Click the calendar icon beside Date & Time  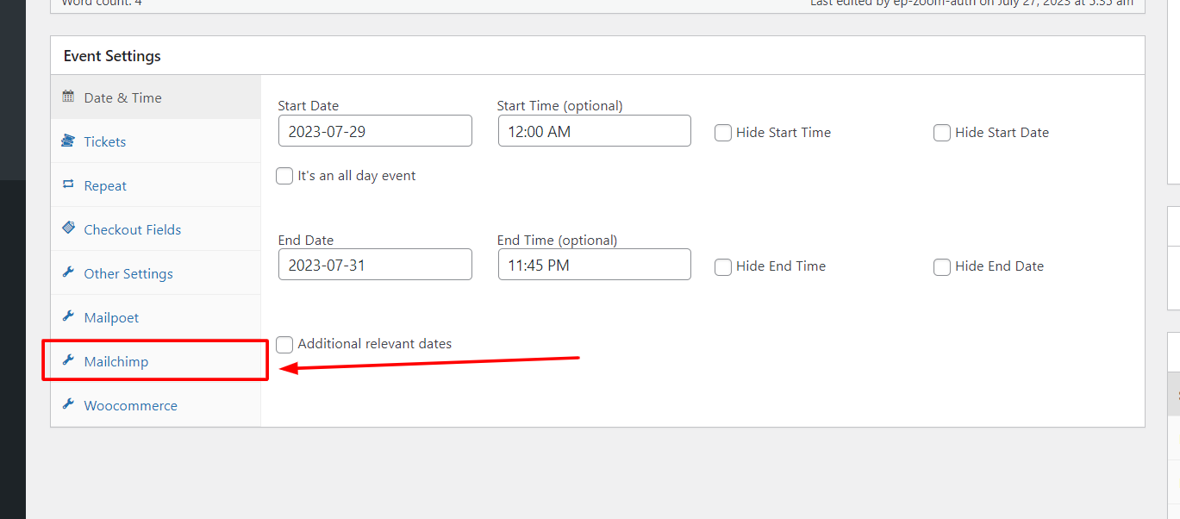68,97
